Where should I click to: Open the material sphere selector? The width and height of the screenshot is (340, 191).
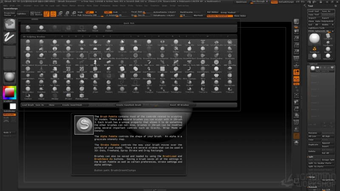click(9, 78)
